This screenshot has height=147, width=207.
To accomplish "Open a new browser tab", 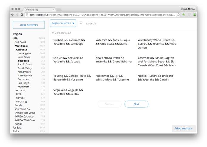I will [x=59, y=10].
